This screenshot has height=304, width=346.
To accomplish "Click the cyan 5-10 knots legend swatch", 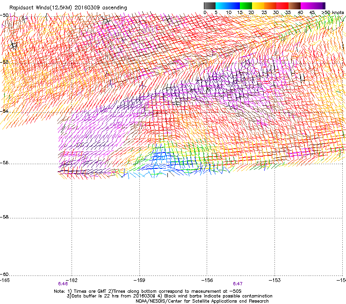I will click(x=222, y=6).
